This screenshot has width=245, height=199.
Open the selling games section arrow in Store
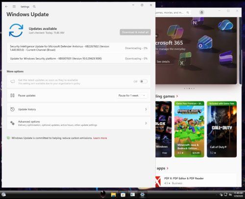click(177, 96)
